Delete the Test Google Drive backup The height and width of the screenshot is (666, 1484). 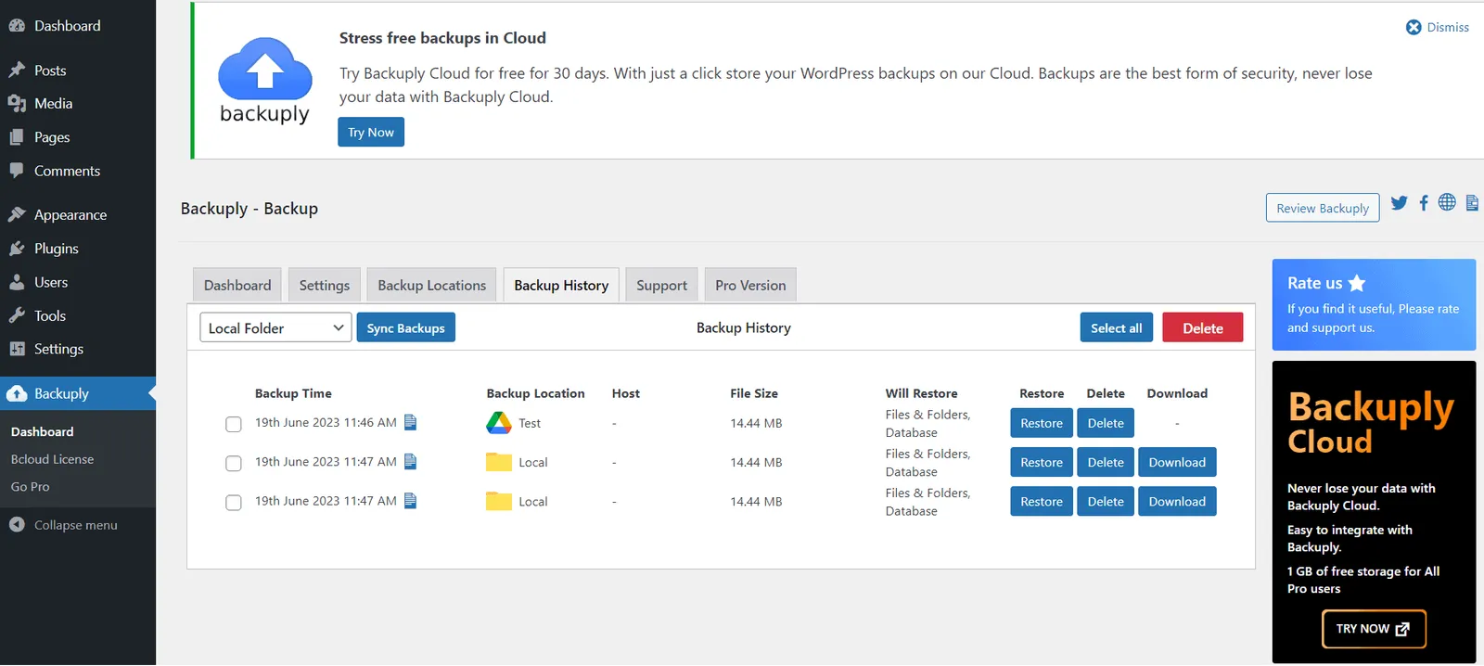point(1106,423)
